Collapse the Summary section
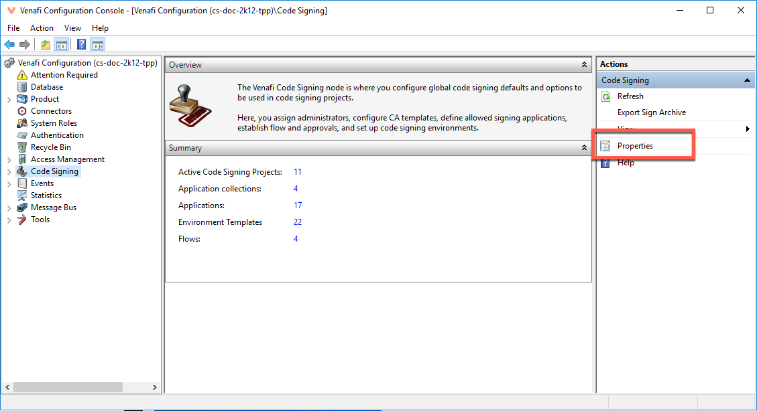This screenshot has width=757, height=411. [584, 148]
